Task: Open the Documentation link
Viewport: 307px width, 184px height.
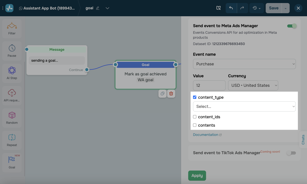Action: [207, 135]
